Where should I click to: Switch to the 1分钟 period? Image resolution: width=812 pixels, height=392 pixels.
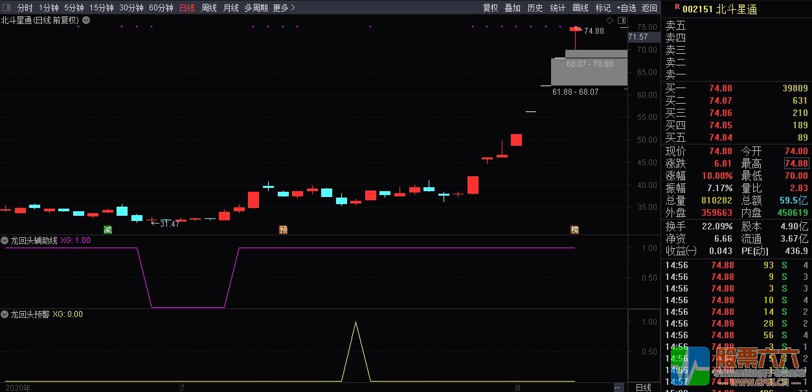tap(49, 8)
